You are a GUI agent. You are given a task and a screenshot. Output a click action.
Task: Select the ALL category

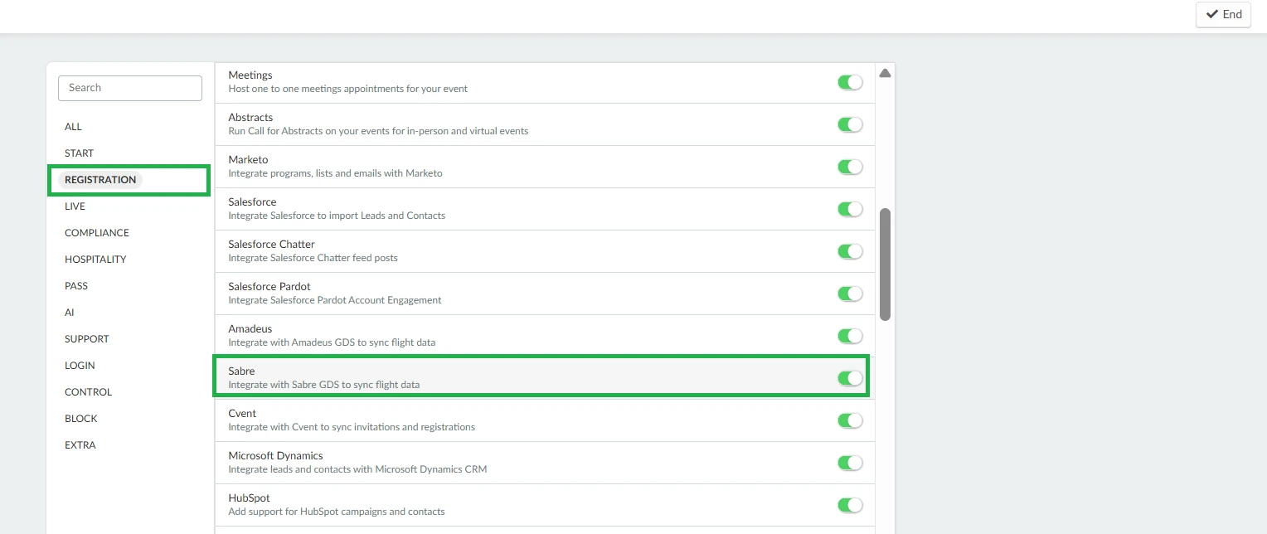[x=74, y=127]
